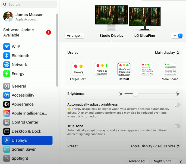Open Apple Intelligence icon

coord(7,113)
